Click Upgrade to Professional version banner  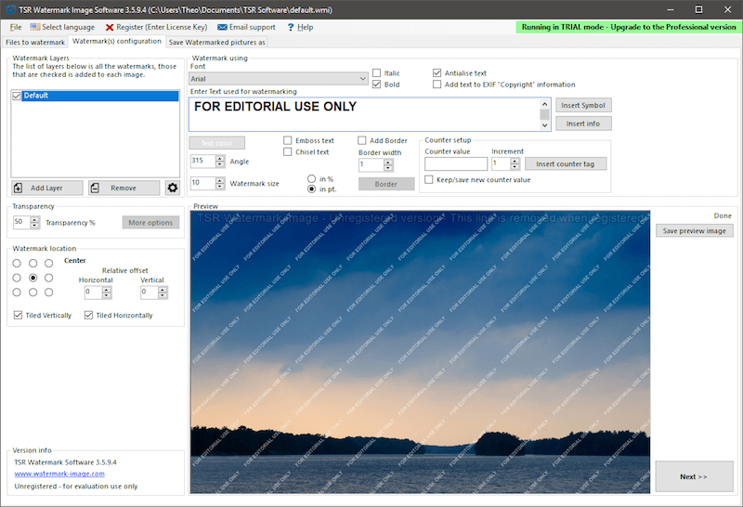[x=629, y=27]
